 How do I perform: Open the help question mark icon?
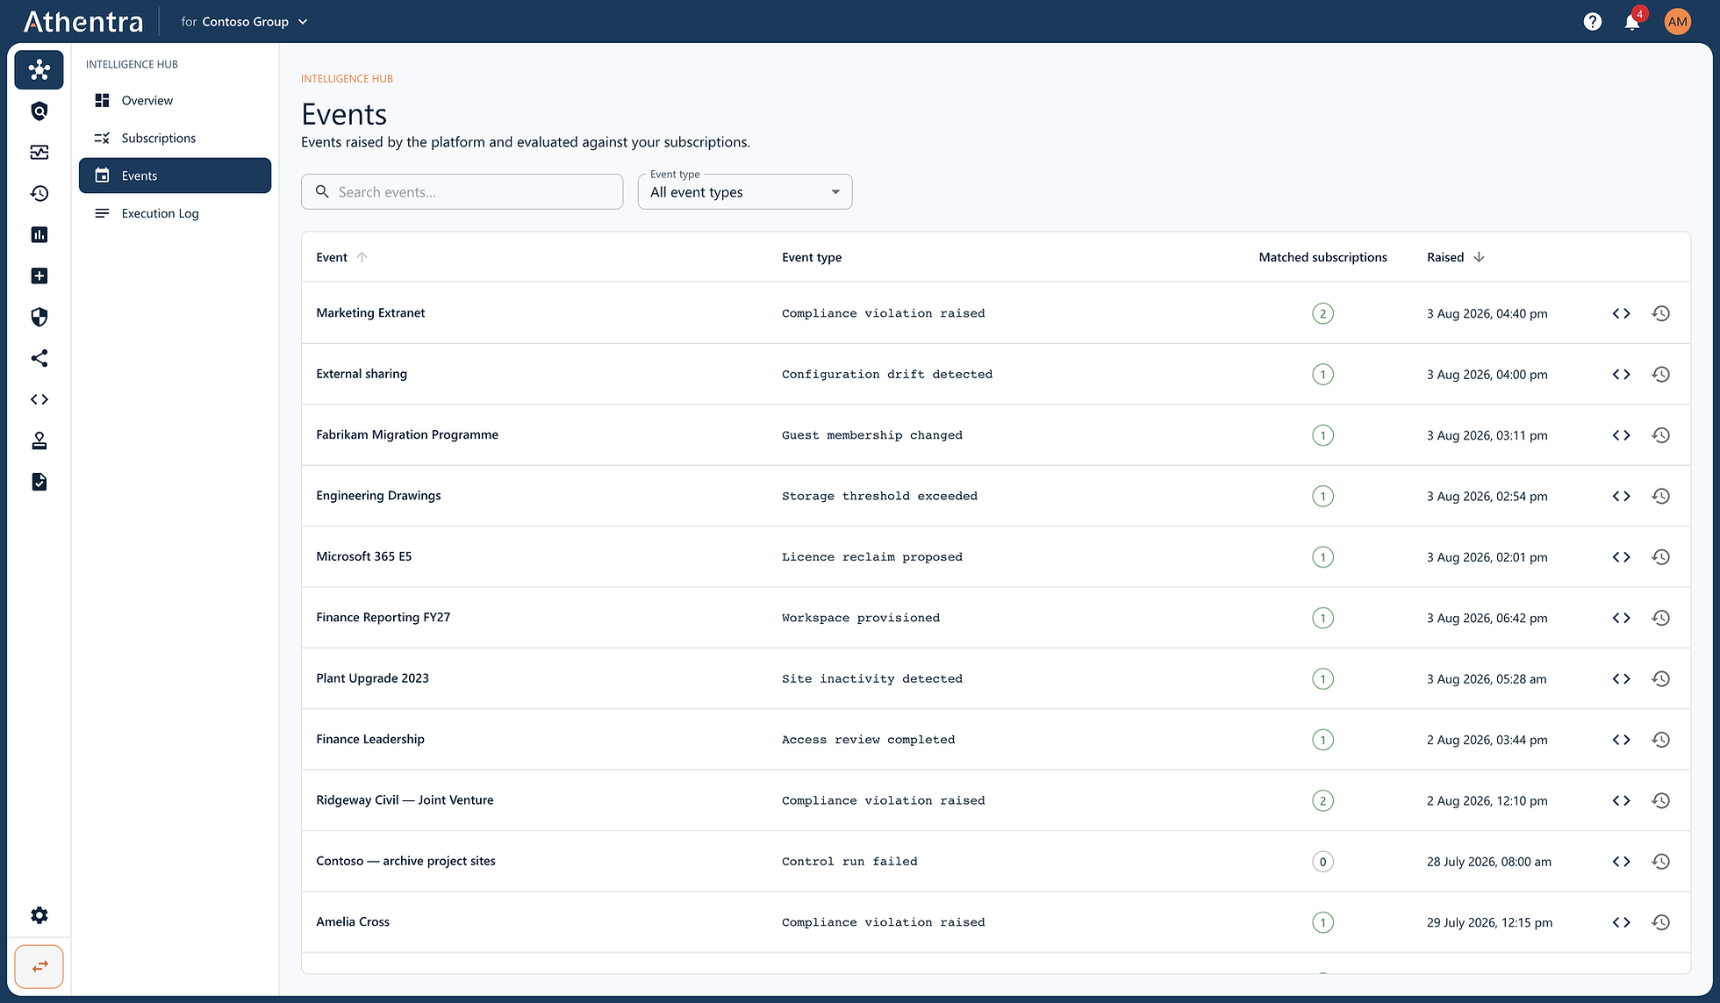tap(1593, 22)
